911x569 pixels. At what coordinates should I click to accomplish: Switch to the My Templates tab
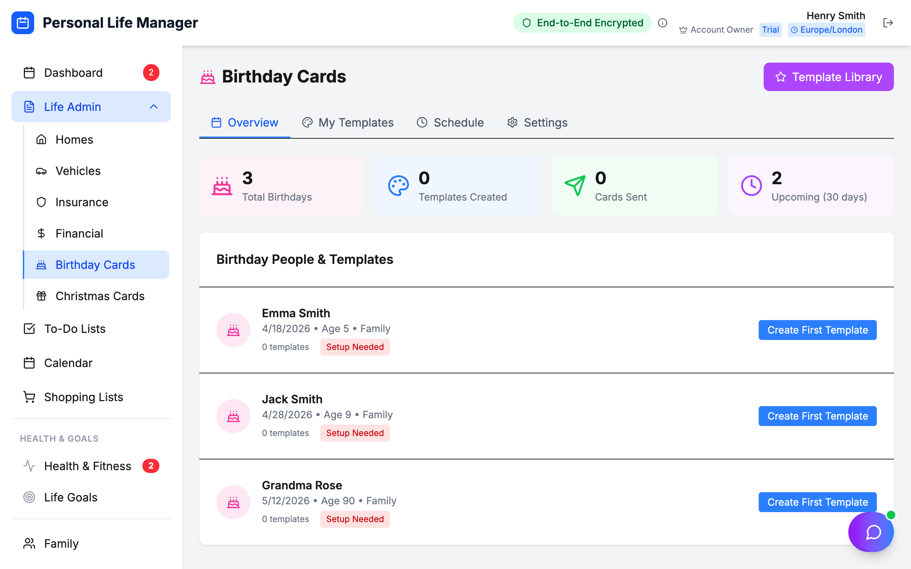click(x=347, y=122)
